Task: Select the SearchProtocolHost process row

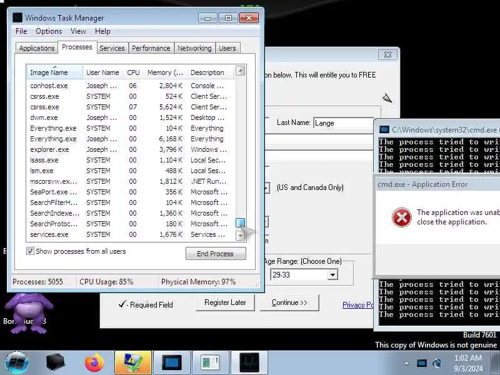Action: (131, 224)
